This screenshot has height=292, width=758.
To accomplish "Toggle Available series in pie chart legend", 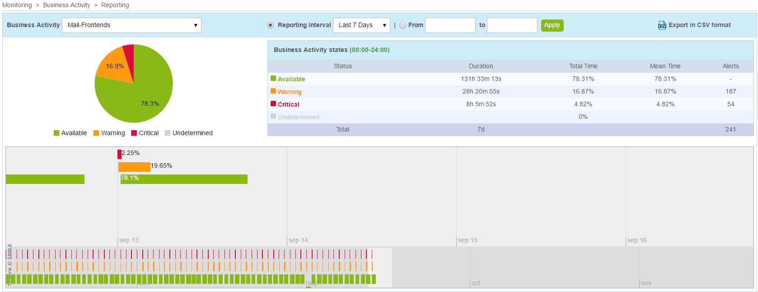I will [x=70, y=133].
